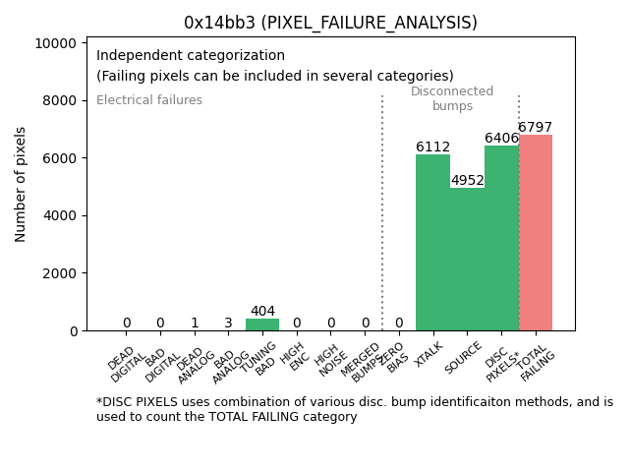Click the 4952 value label

pyautogui.click(x=467, y=181)
